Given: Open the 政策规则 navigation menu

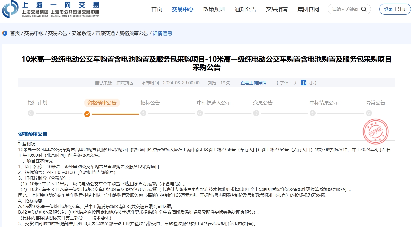Looking at the screenshot, I should coord(214,9).
